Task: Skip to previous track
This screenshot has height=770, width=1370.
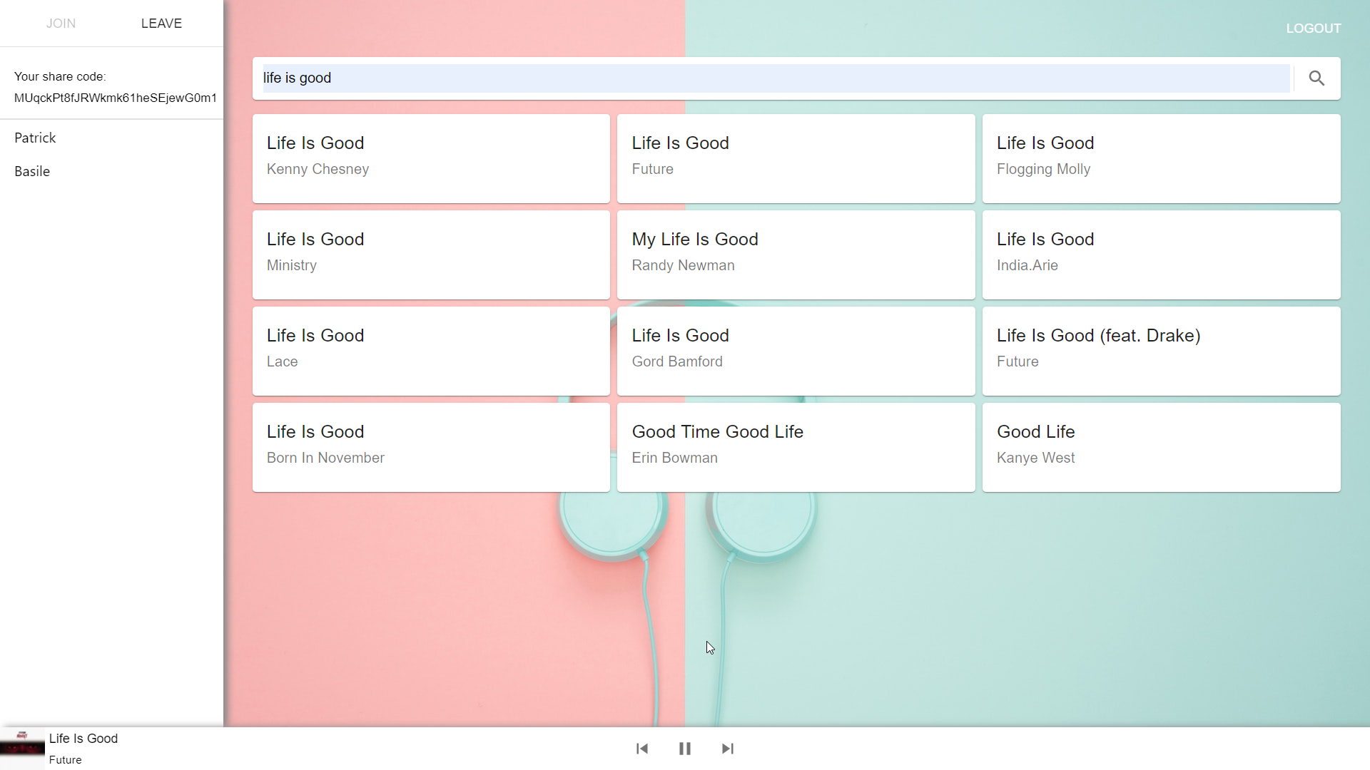Action: click(642, 749)
